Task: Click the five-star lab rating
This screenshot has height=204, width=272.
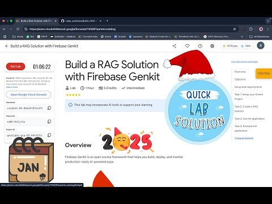Action: 73,95
